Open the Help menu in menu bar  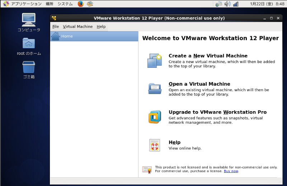tap(101, 27)
